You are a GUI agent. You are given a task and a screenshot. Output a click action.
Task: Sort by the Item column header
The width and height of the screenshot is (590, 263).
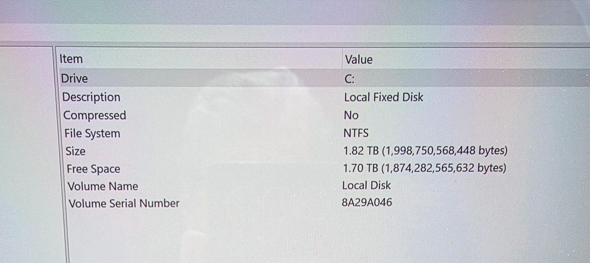coord(71,59)
